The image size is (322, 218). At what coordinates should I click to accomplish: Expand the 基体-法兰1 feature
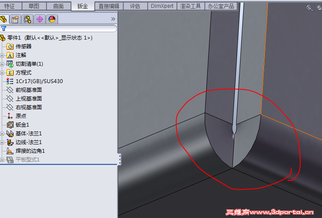(2, 134)
